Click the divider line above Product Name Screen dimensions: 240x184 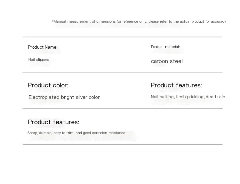pyautogui.click(x=123, y=37)
